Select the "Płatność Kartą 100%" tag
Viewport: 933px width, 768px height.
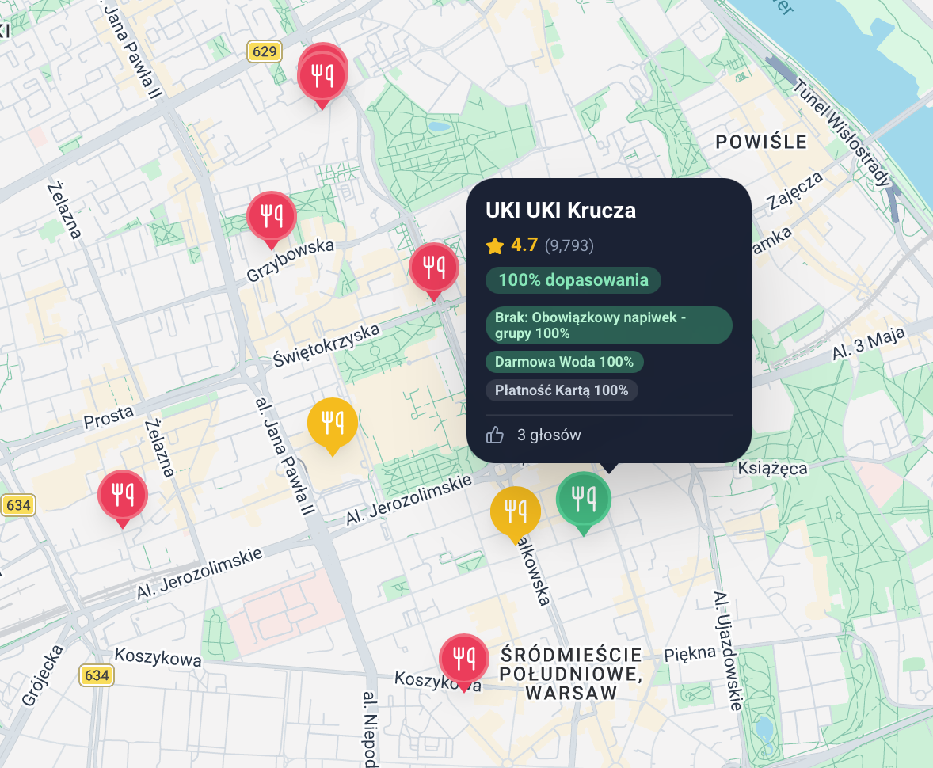[561, 390]
